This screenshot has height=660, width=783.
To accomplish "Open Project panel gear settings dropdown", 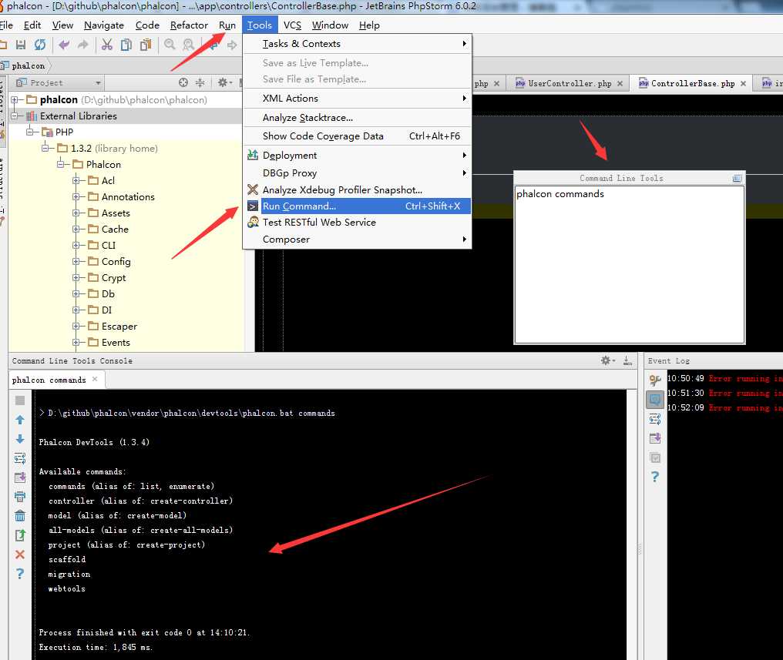I will click(225, 82).
